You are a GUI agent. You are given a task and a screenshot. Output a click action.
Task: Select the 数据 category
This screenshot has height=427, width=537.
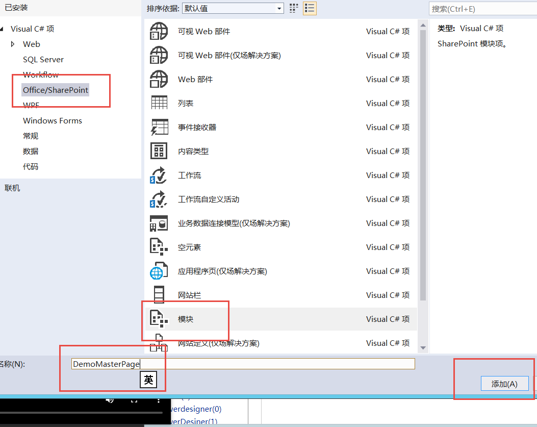coord(31,151)
